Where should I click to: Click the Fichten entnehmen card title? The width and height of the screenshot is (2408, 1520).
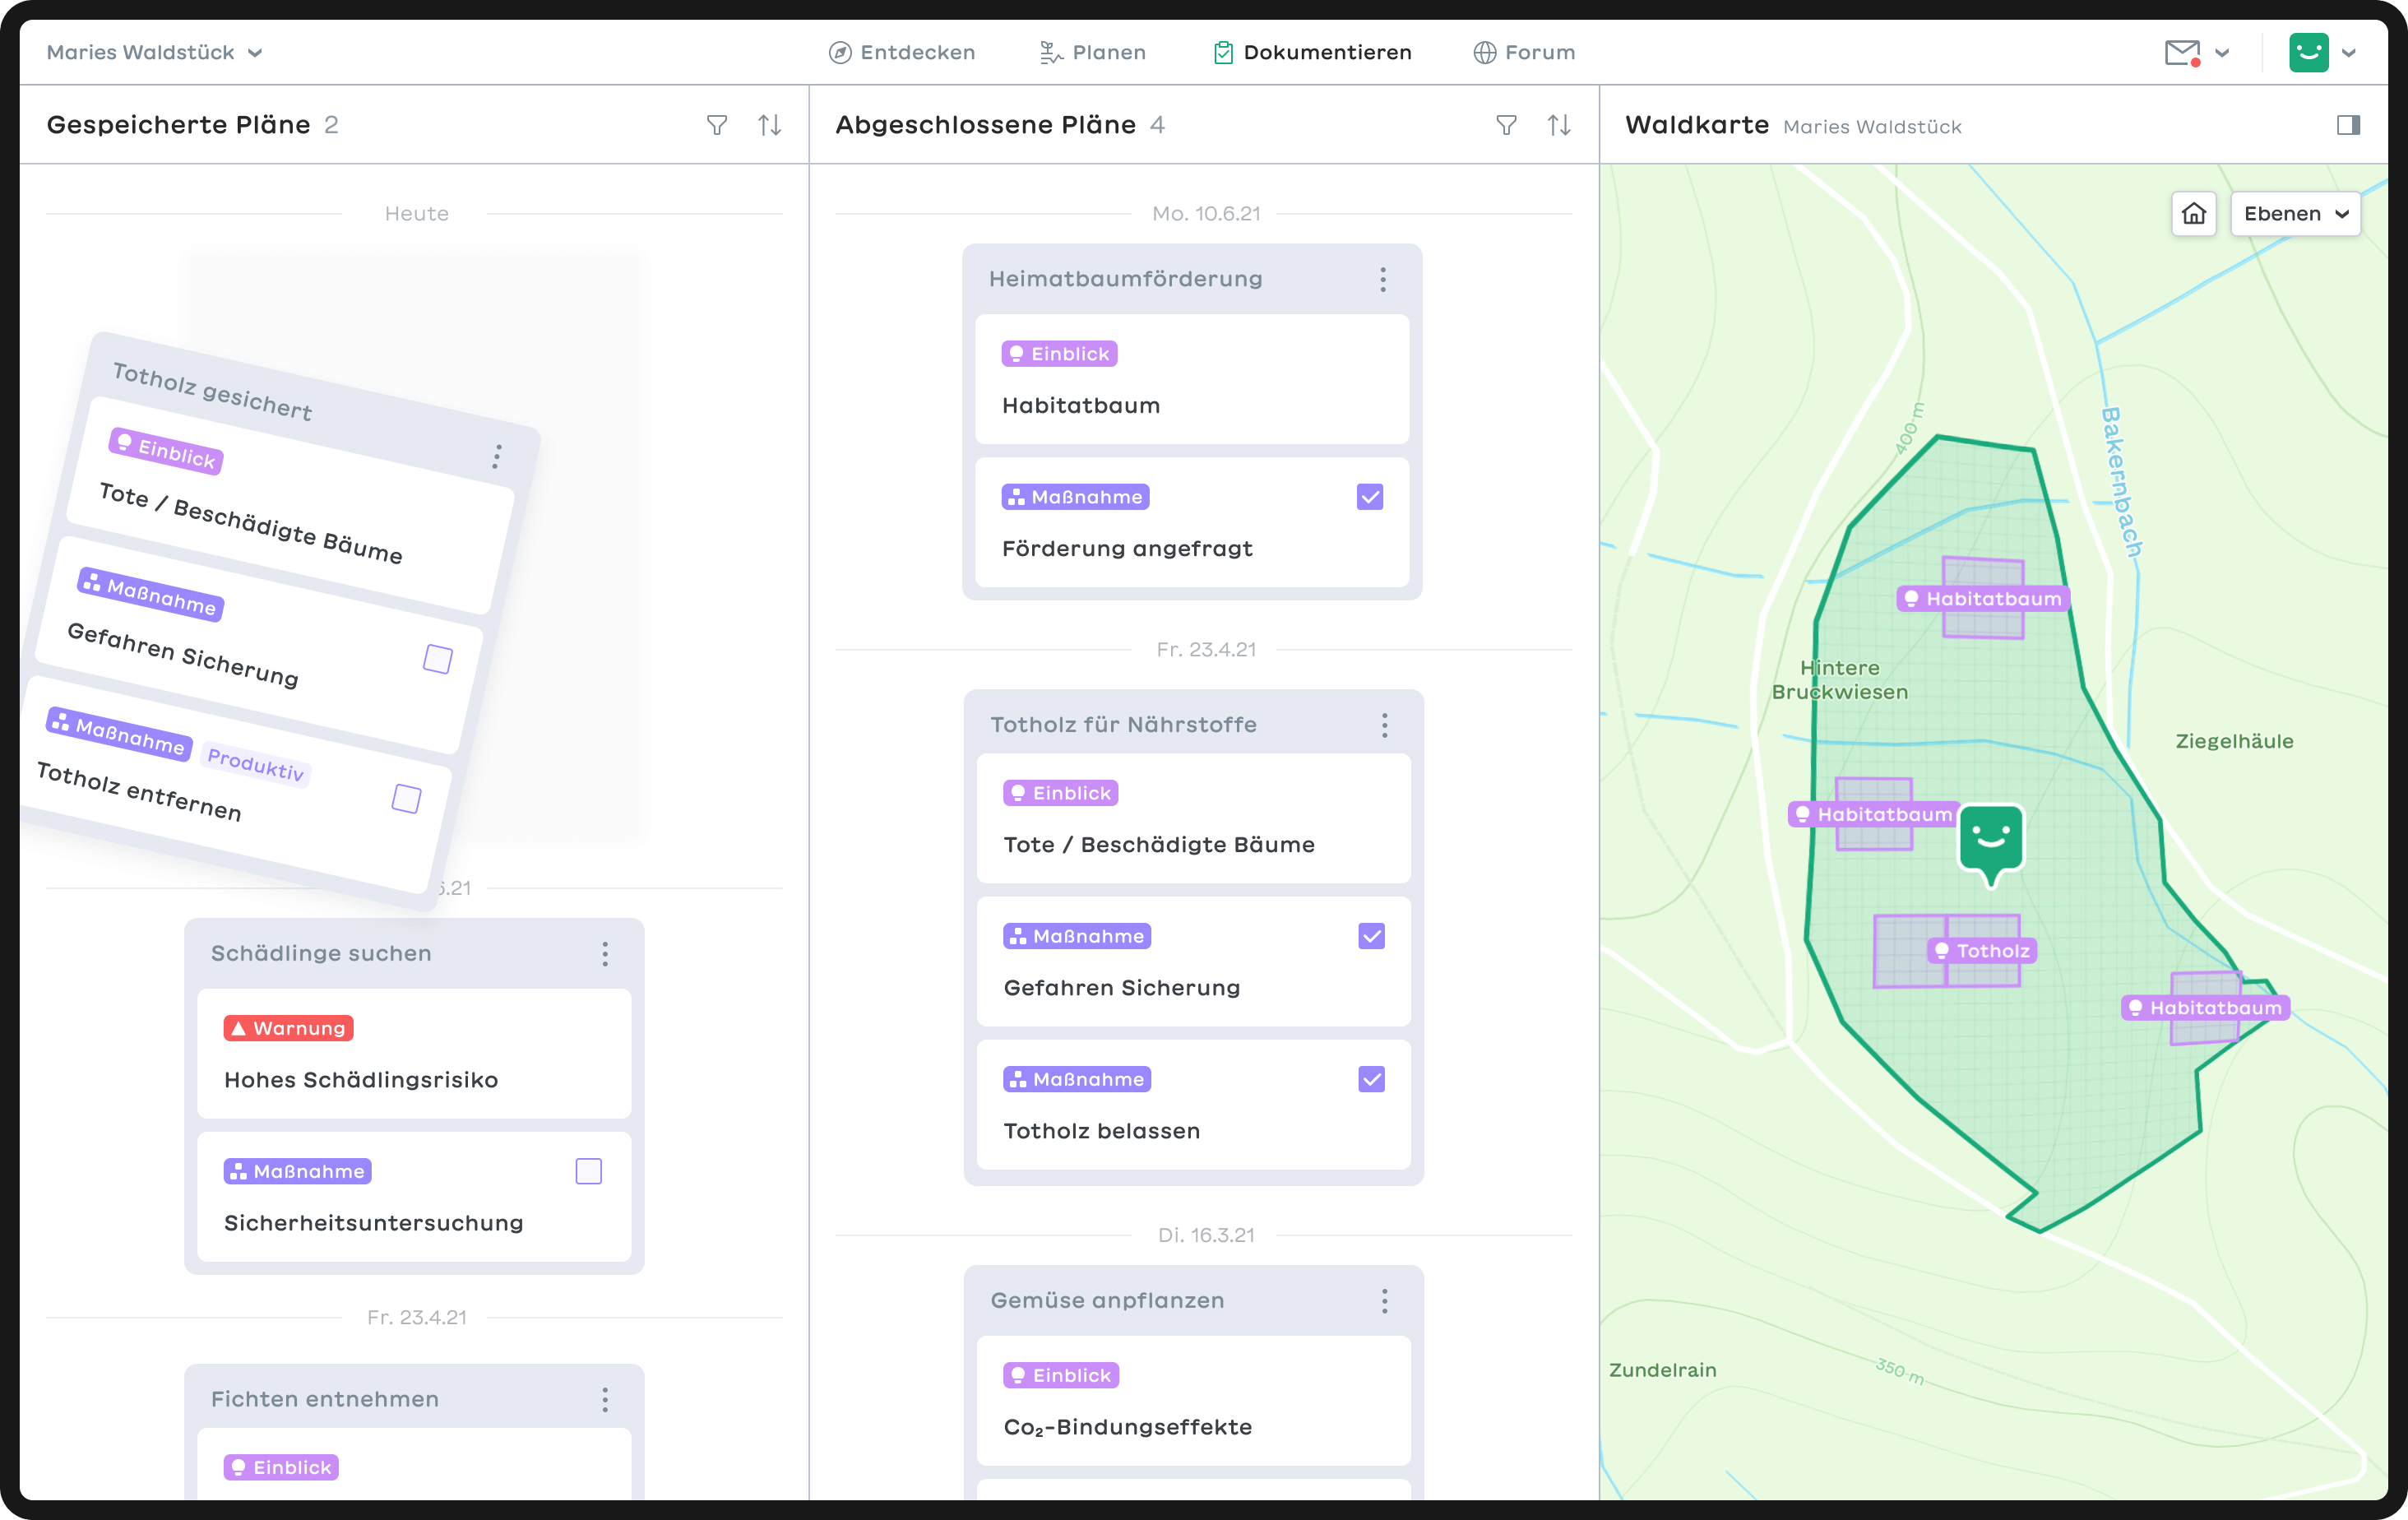click(x=324, y=1400)
